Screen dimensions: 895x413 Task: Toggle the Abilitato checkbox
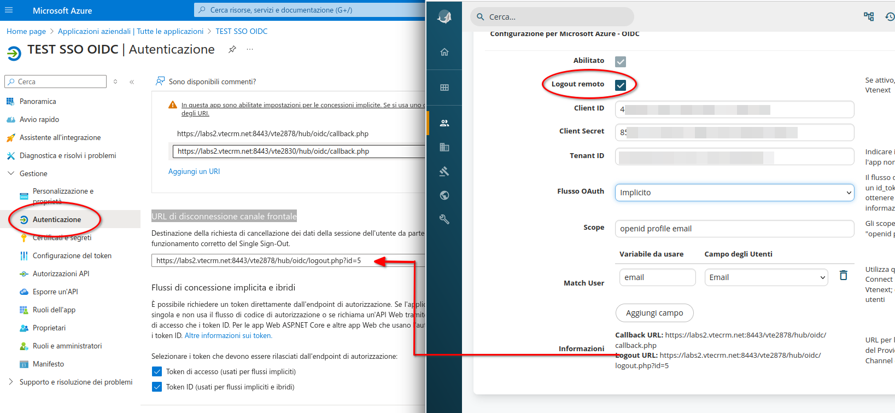point(621,62)
